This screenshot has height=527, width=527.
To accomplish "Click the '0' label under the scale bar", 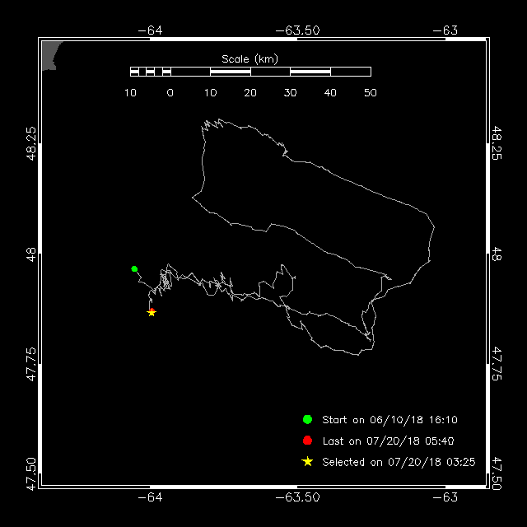I will [170, 93].
